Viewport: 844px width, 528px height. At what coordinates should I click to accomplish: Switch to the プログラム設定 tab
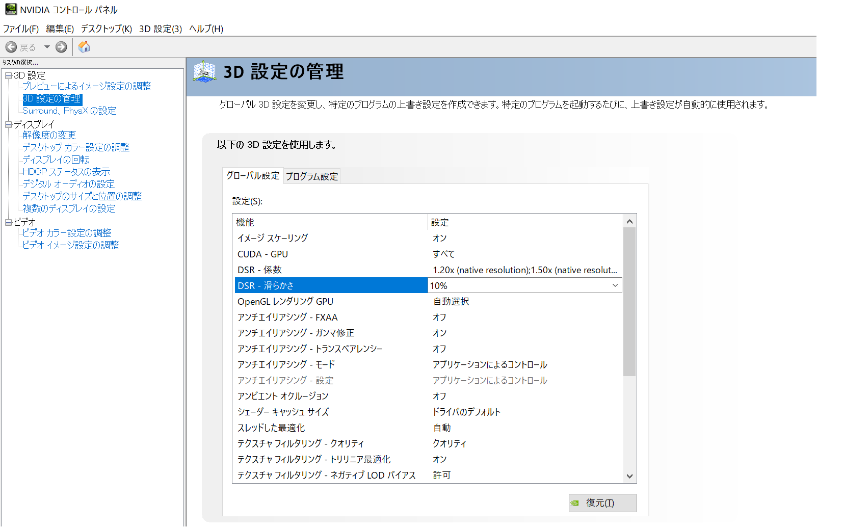pyautogui.click(x=312, y=176)
